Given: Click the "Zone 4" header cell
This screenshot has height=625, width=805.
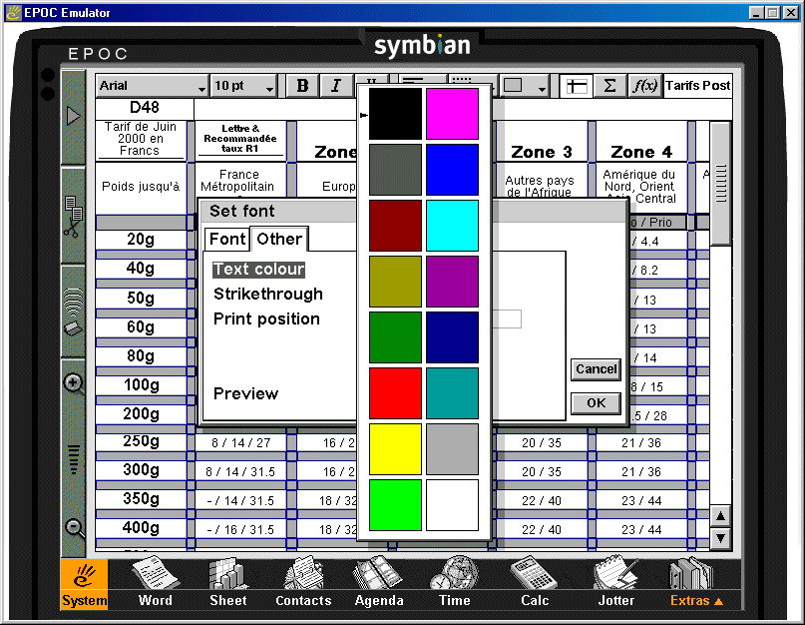Looking at the screenshot, I should point(641,142).
